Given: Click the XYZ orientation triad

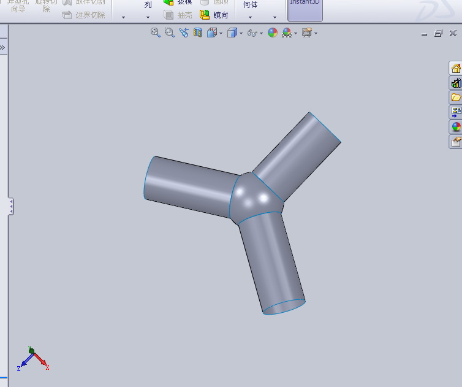Looking at the screenshot, I should pos(32,359).
